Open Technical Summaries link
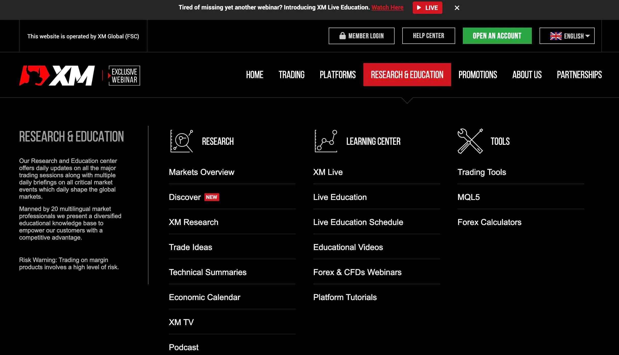Viewport: 619px width, 355px height. coord(208,272)
